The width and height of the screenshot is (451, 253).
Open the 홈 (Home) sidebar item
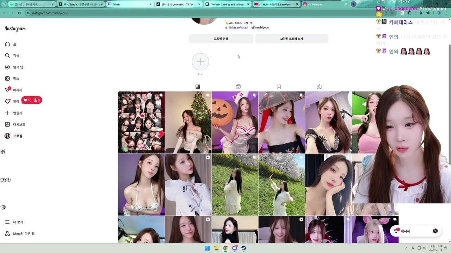pyautogui.click(x=11, y=44)
